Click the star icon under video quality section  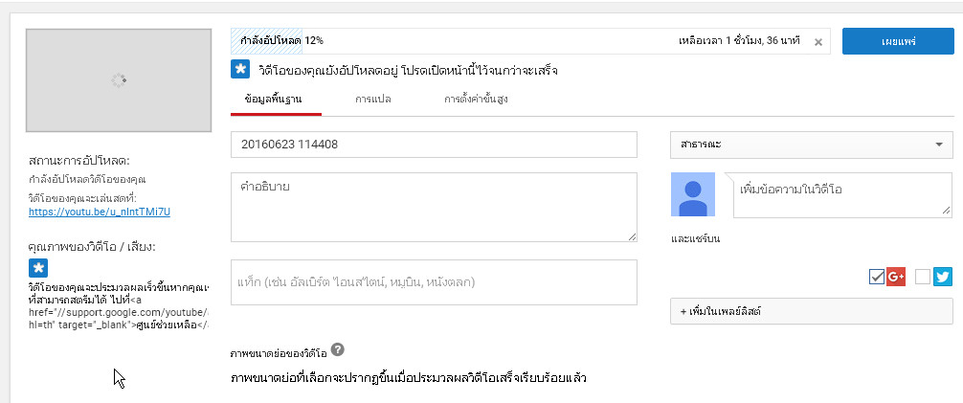[x=38, y=268]
